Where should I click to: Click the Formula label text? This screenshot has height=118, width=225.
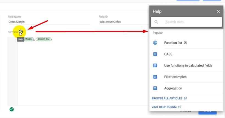tap(13, 32)
